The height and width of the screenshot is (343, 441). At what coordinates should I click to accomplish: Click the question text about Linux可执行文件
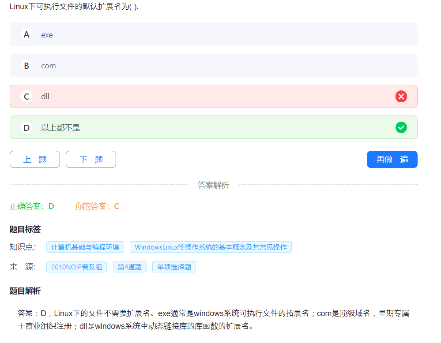point(74,7)
